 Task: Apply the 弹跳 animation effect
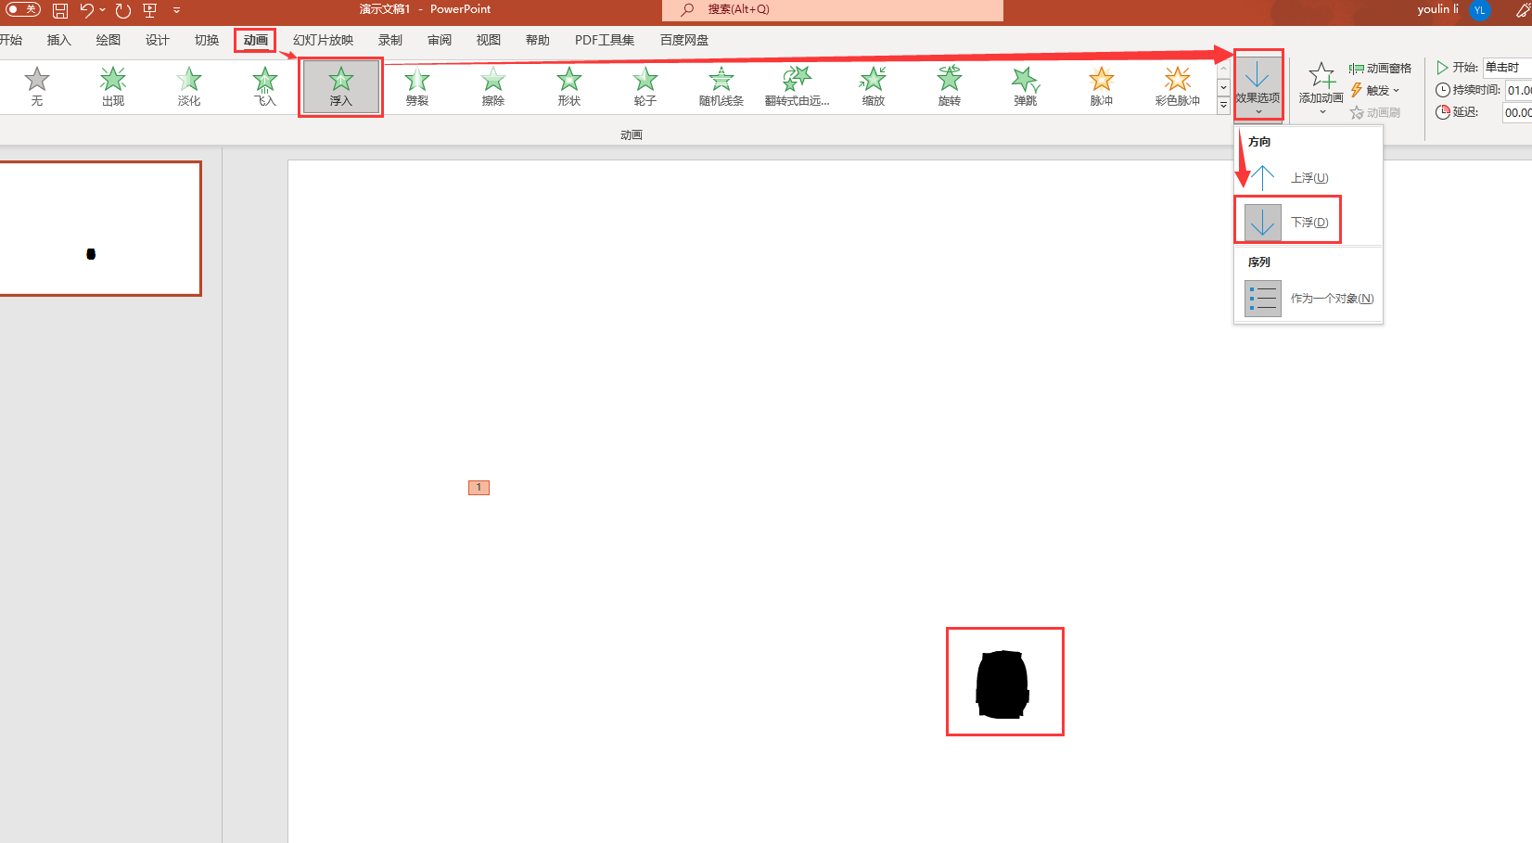click(1026, 86)
